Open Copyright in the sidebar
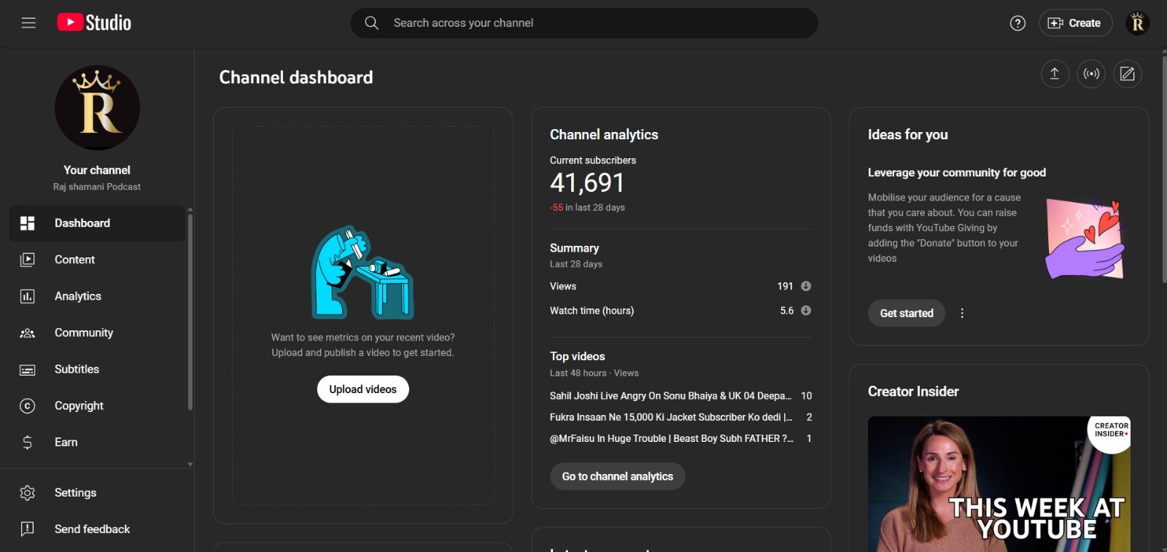 tap(97, 405)
